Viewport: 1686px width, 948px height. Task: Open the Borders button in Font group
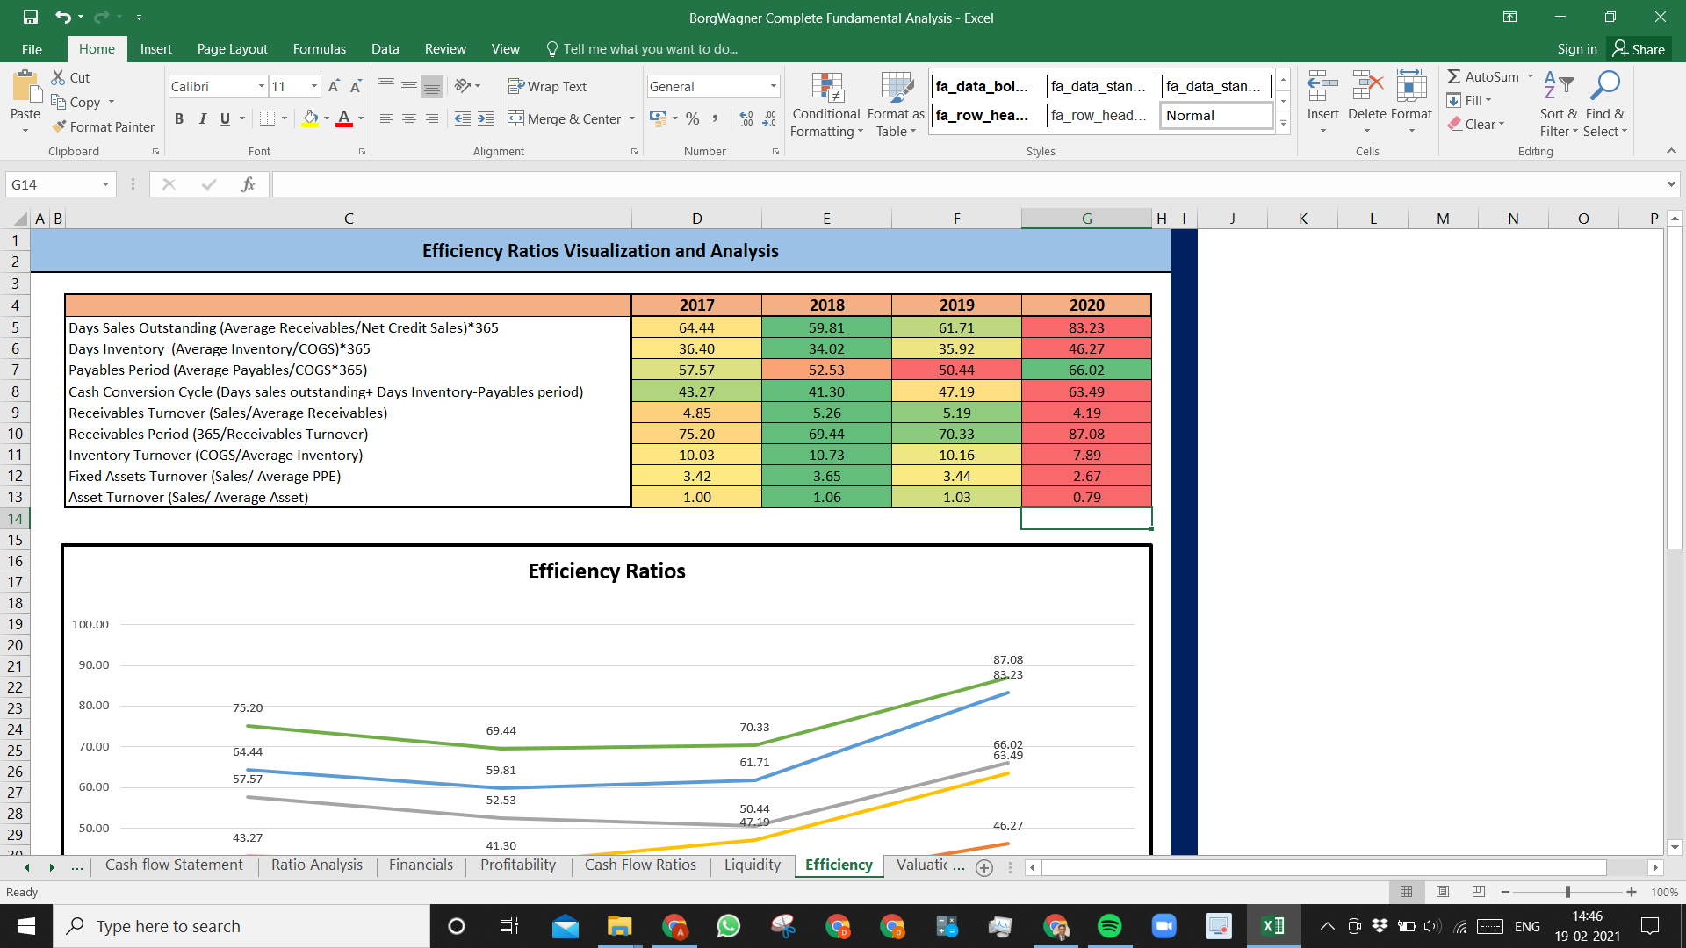pyautogui.click(x=268, y=118)
